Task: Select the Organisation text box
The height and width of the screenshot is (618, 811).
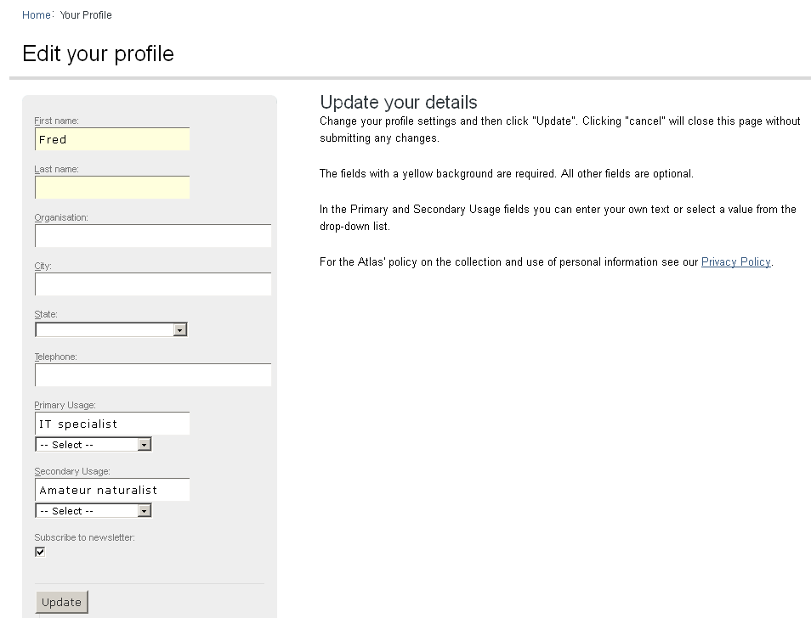Action: tap(153, 236)
